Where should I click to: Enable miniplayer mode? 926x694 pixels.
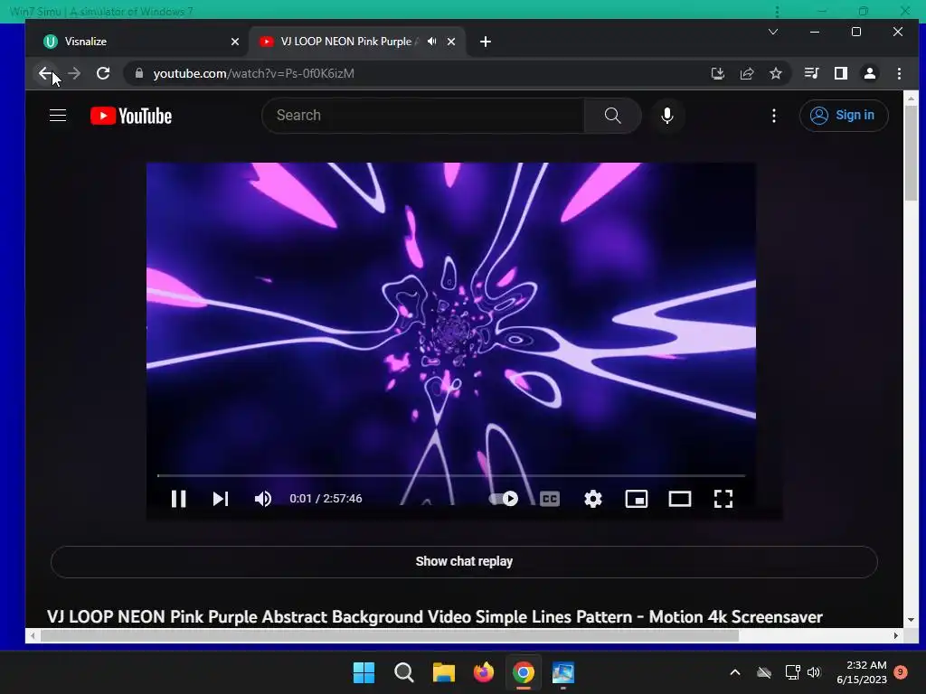tap(636, 499)
